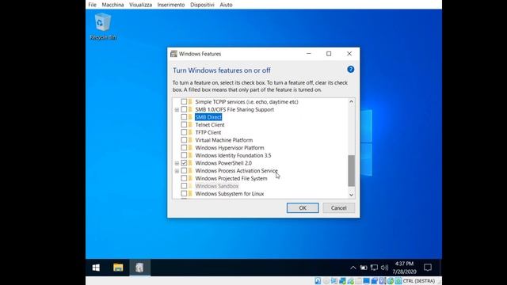Click the VirtualBox USB devices status icon
Viewport: 507px width, 285px height.
point(350,281)
